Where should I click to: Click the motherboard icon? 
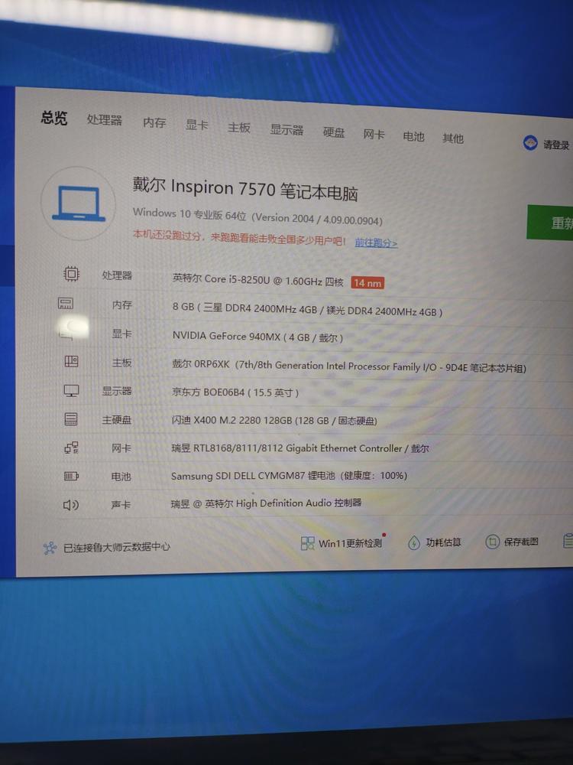click(x=71, y=362)
